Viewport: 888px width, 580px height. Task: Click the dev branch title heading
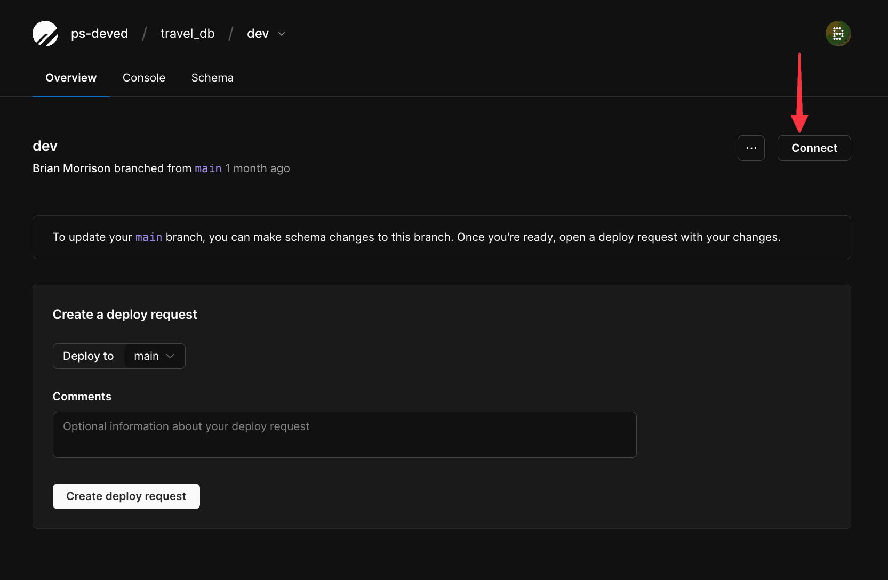coord(45,146)
